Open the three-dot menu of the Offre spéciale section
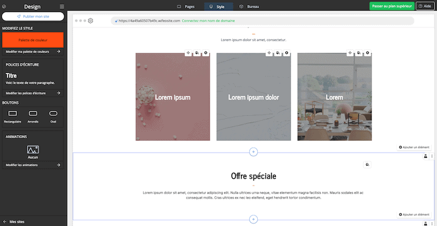The image size is (437, 226). point(432,156)
